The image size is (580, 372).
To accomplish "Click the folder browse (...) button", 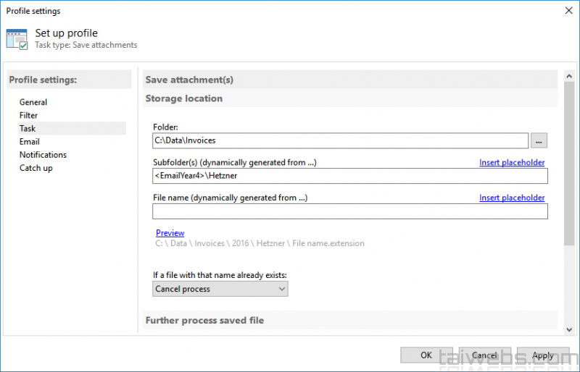I will pos(539,140).
